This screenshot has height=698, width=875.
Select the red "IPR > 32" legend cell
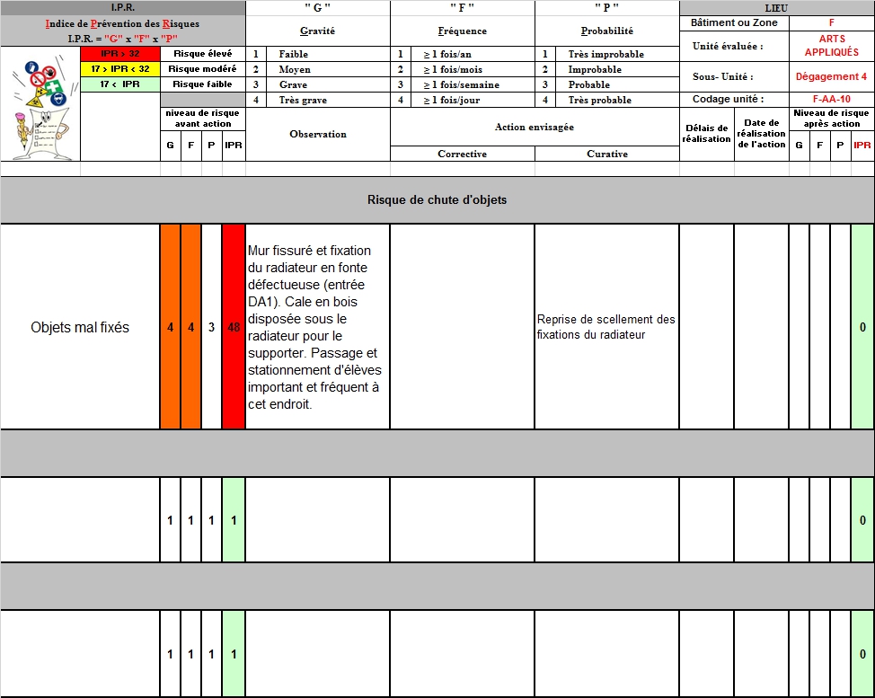(119, 54)
